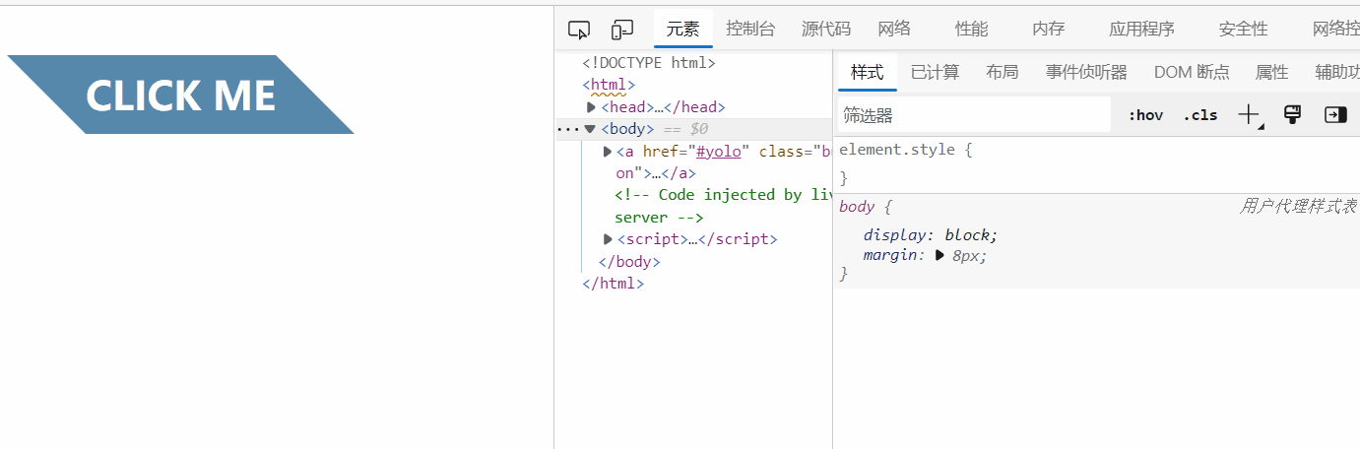Toggle :hov element state panel
The height and width of the screenshot is (449, 1360).
coord(1145,115)
